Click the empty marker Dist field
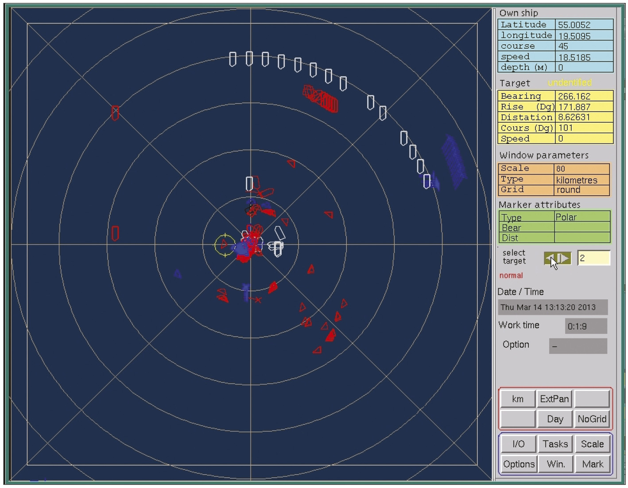The width and height of the screenshot is (628, 488). (582, 238)
